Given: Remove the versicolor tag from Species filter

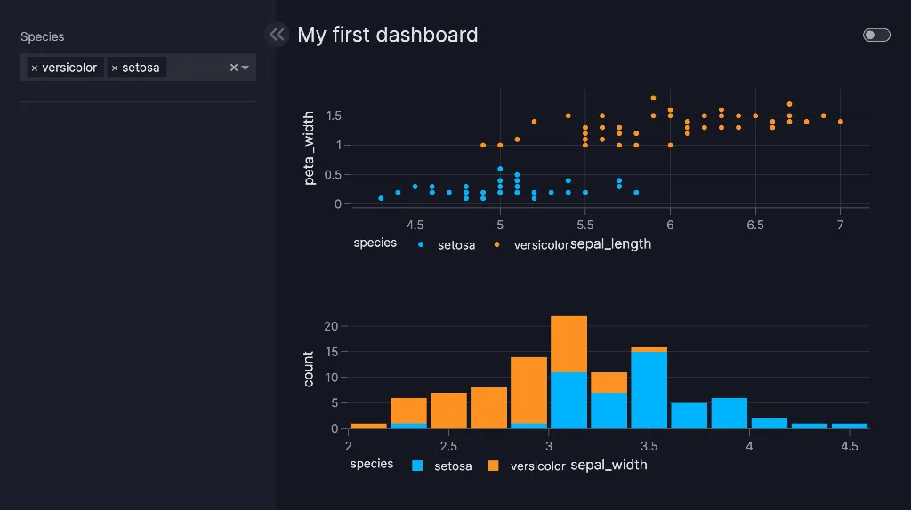Looking at the screenshot, I should pyautogui.click(x=35, y=68).
